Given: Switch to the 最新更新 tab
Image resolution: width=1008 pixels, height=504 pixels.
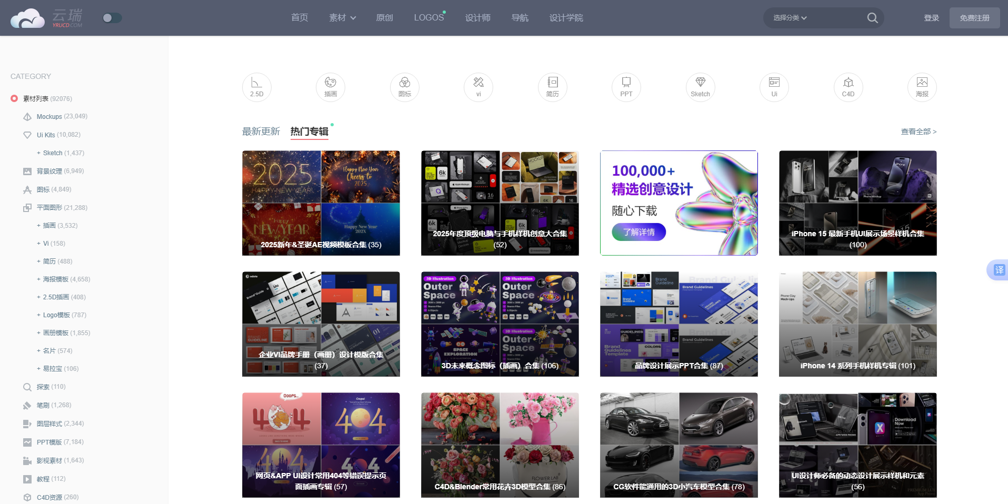Looking at the screenshot, I should coord(261,132).
